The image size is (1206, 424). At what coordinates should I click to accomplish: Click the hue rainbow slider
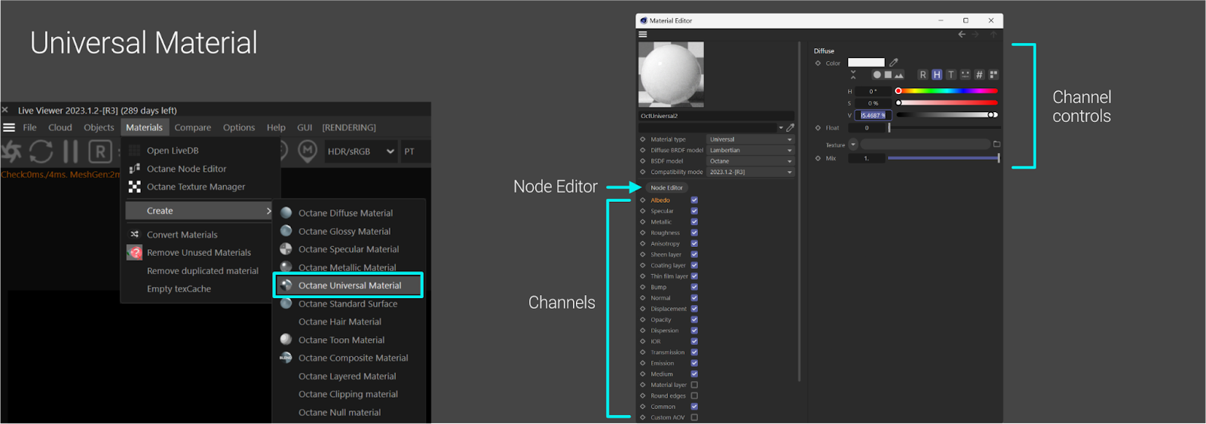tap(947, 91)
